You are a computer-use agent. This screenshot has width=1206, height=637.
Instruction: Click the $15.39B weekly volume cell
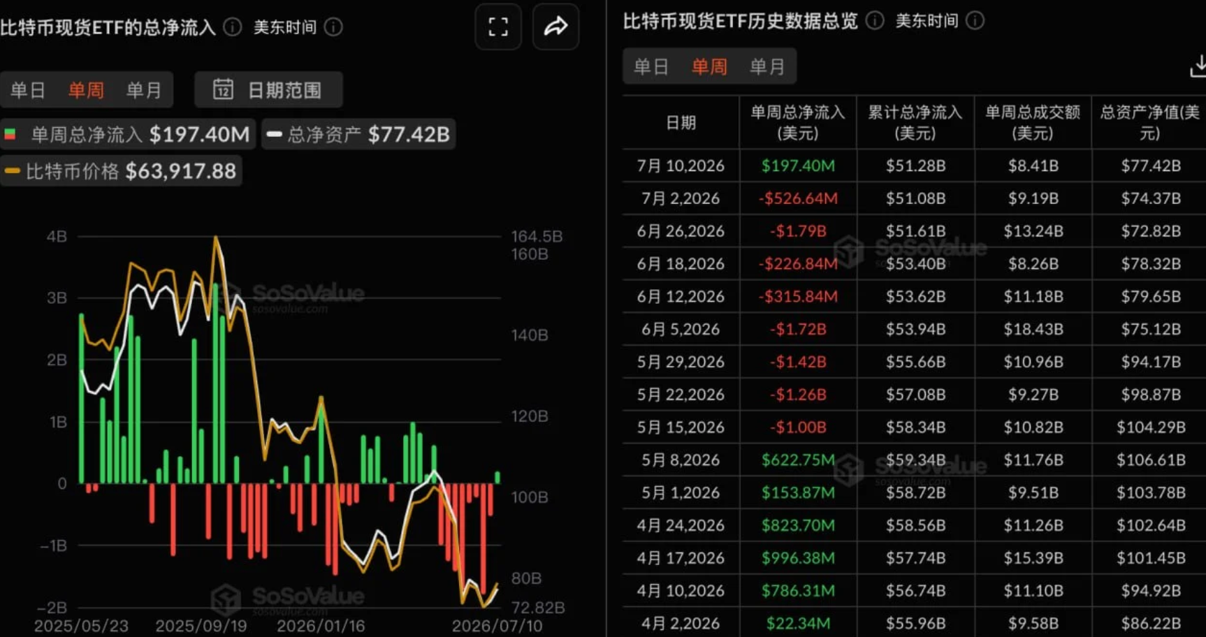1033,558
